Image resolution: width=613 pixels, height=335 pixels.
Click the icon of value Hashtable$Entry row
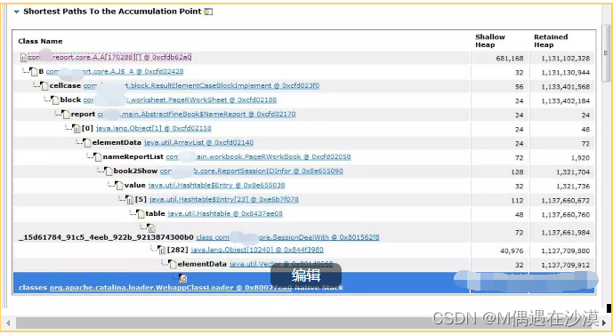click(119, 186)
